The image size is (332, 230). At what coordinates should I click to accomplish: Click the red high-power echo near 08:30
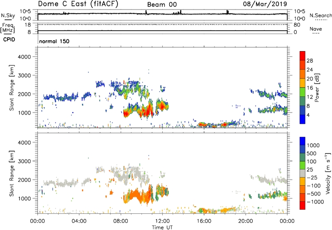(126, 114)
